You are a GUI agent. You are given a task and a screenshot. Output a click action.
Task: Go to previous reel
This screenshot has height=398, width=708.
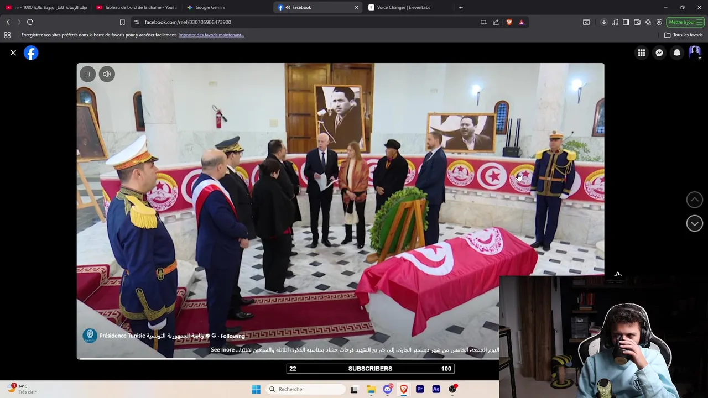695,200
